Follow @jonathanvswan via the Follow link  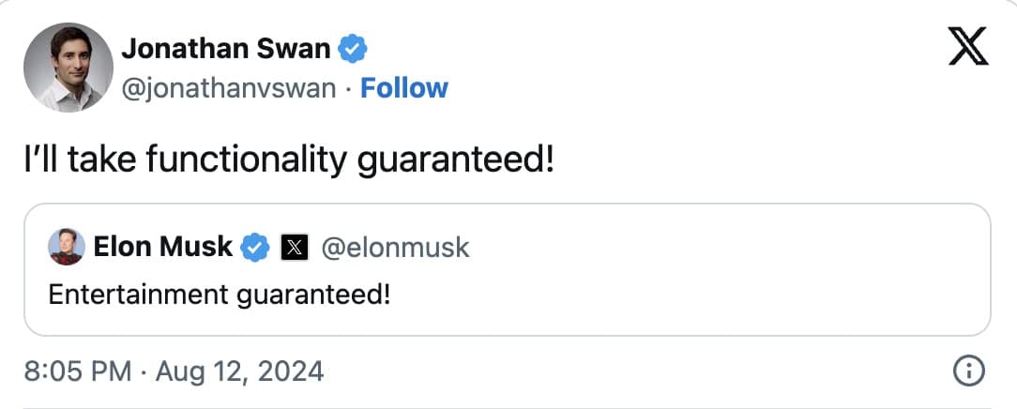[404, 88]
